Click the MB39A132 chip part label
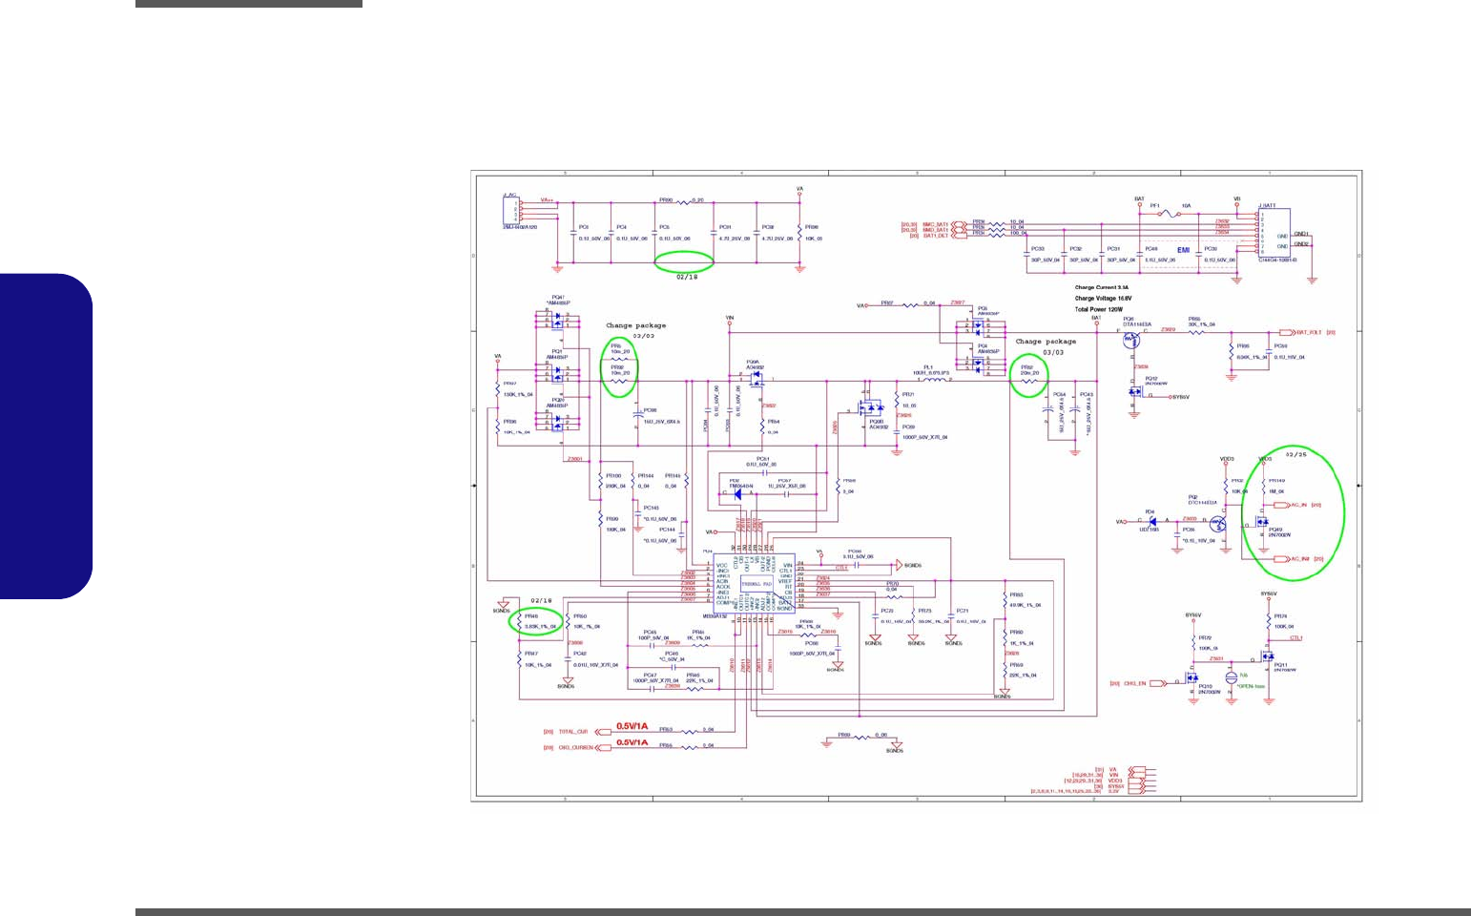 coord(715,617)
